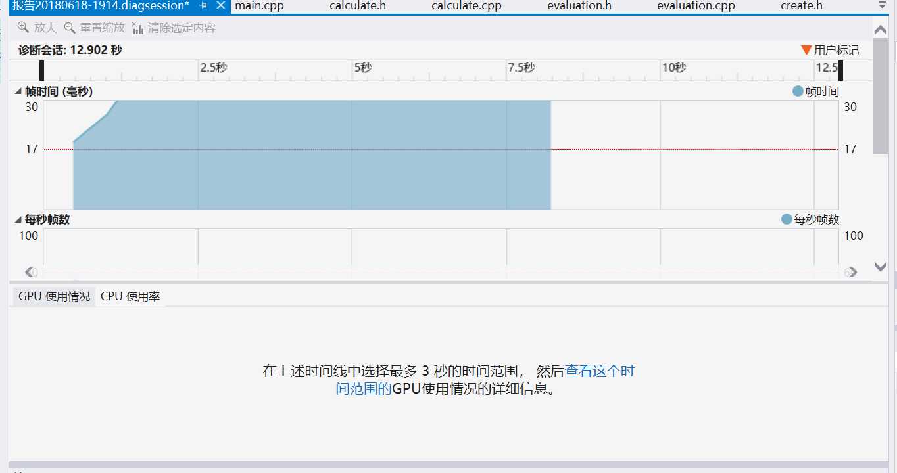The width and height of the screenshot is (897, 473).
Task: Click the left timeline range handle
Action: click(x=42, y=70)
